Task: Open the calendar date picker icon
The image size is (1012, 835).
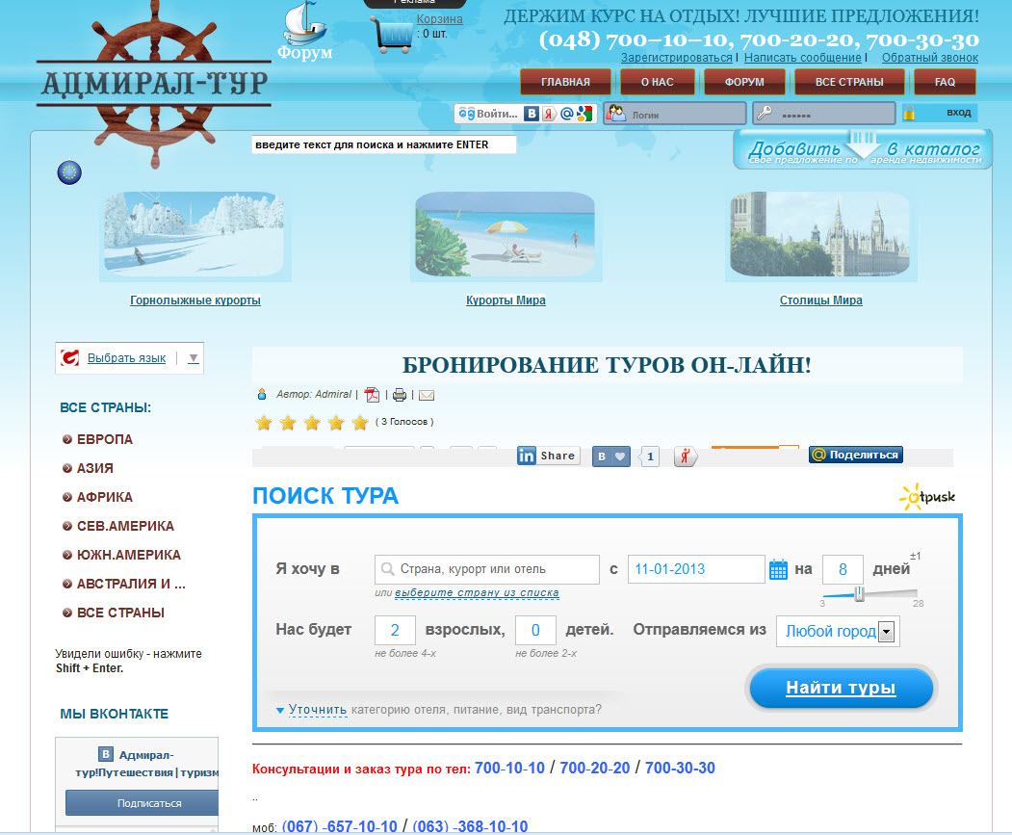Action: click(779, 569)
